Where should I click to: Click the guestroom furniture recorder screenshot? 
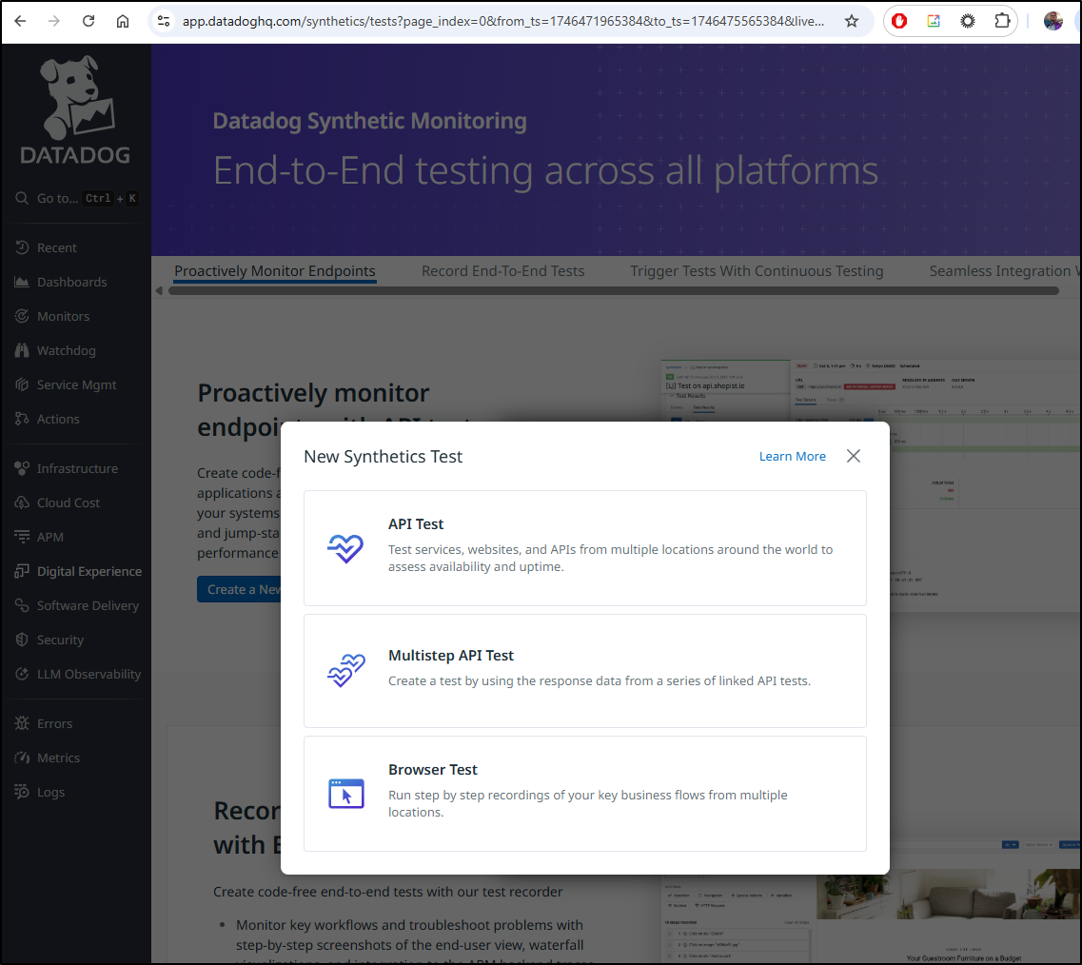tap(871, 899)
